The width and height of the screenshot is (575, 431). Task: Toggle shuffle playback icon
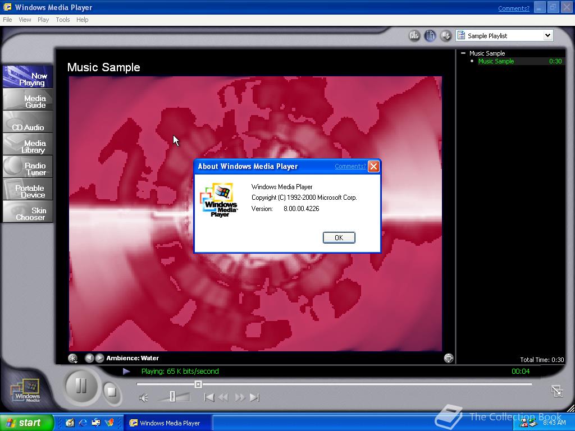(x=445, y=35)
